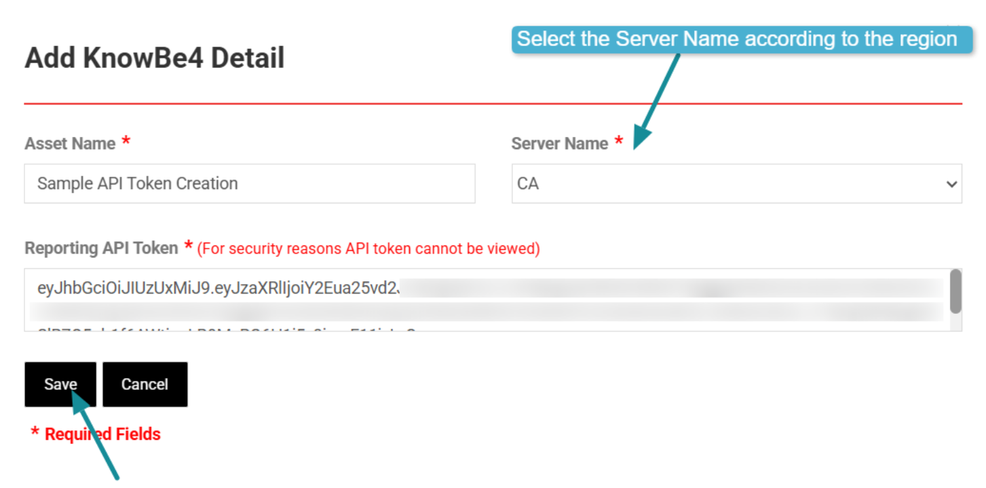
Task: Click the Save button
Action: pos(60,384)
